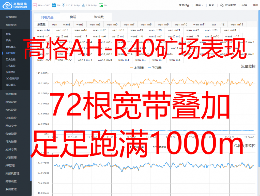This screenshot has width=260, height=196.
Task: Select the wan_m11 interface tab
Action: pos(200,24)
